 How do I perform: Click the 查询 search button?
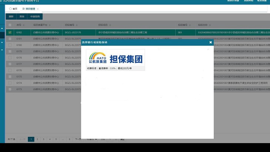(x=22, y=17)
